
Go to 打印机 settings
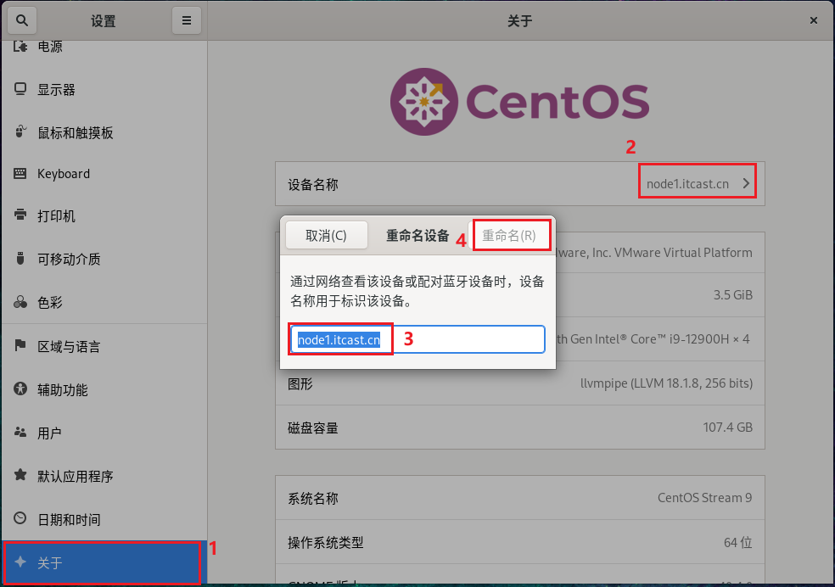pyautogui.click(x=104, y=216)
